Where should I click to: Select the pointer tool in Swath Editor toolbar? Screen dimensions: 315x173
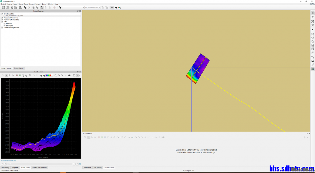[x=6, y=75]
